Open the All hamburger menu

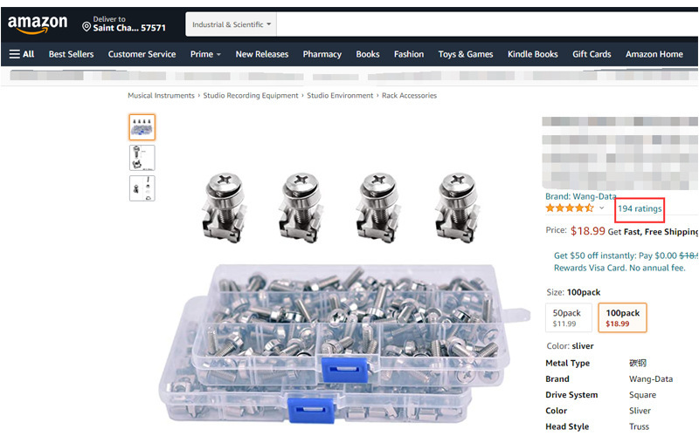coord(22,54)
